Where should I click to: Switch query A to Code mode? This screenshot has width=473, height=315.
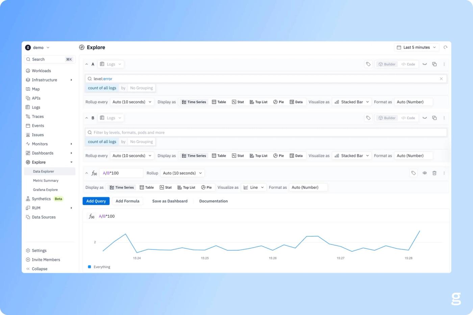(x=408, y=64)
